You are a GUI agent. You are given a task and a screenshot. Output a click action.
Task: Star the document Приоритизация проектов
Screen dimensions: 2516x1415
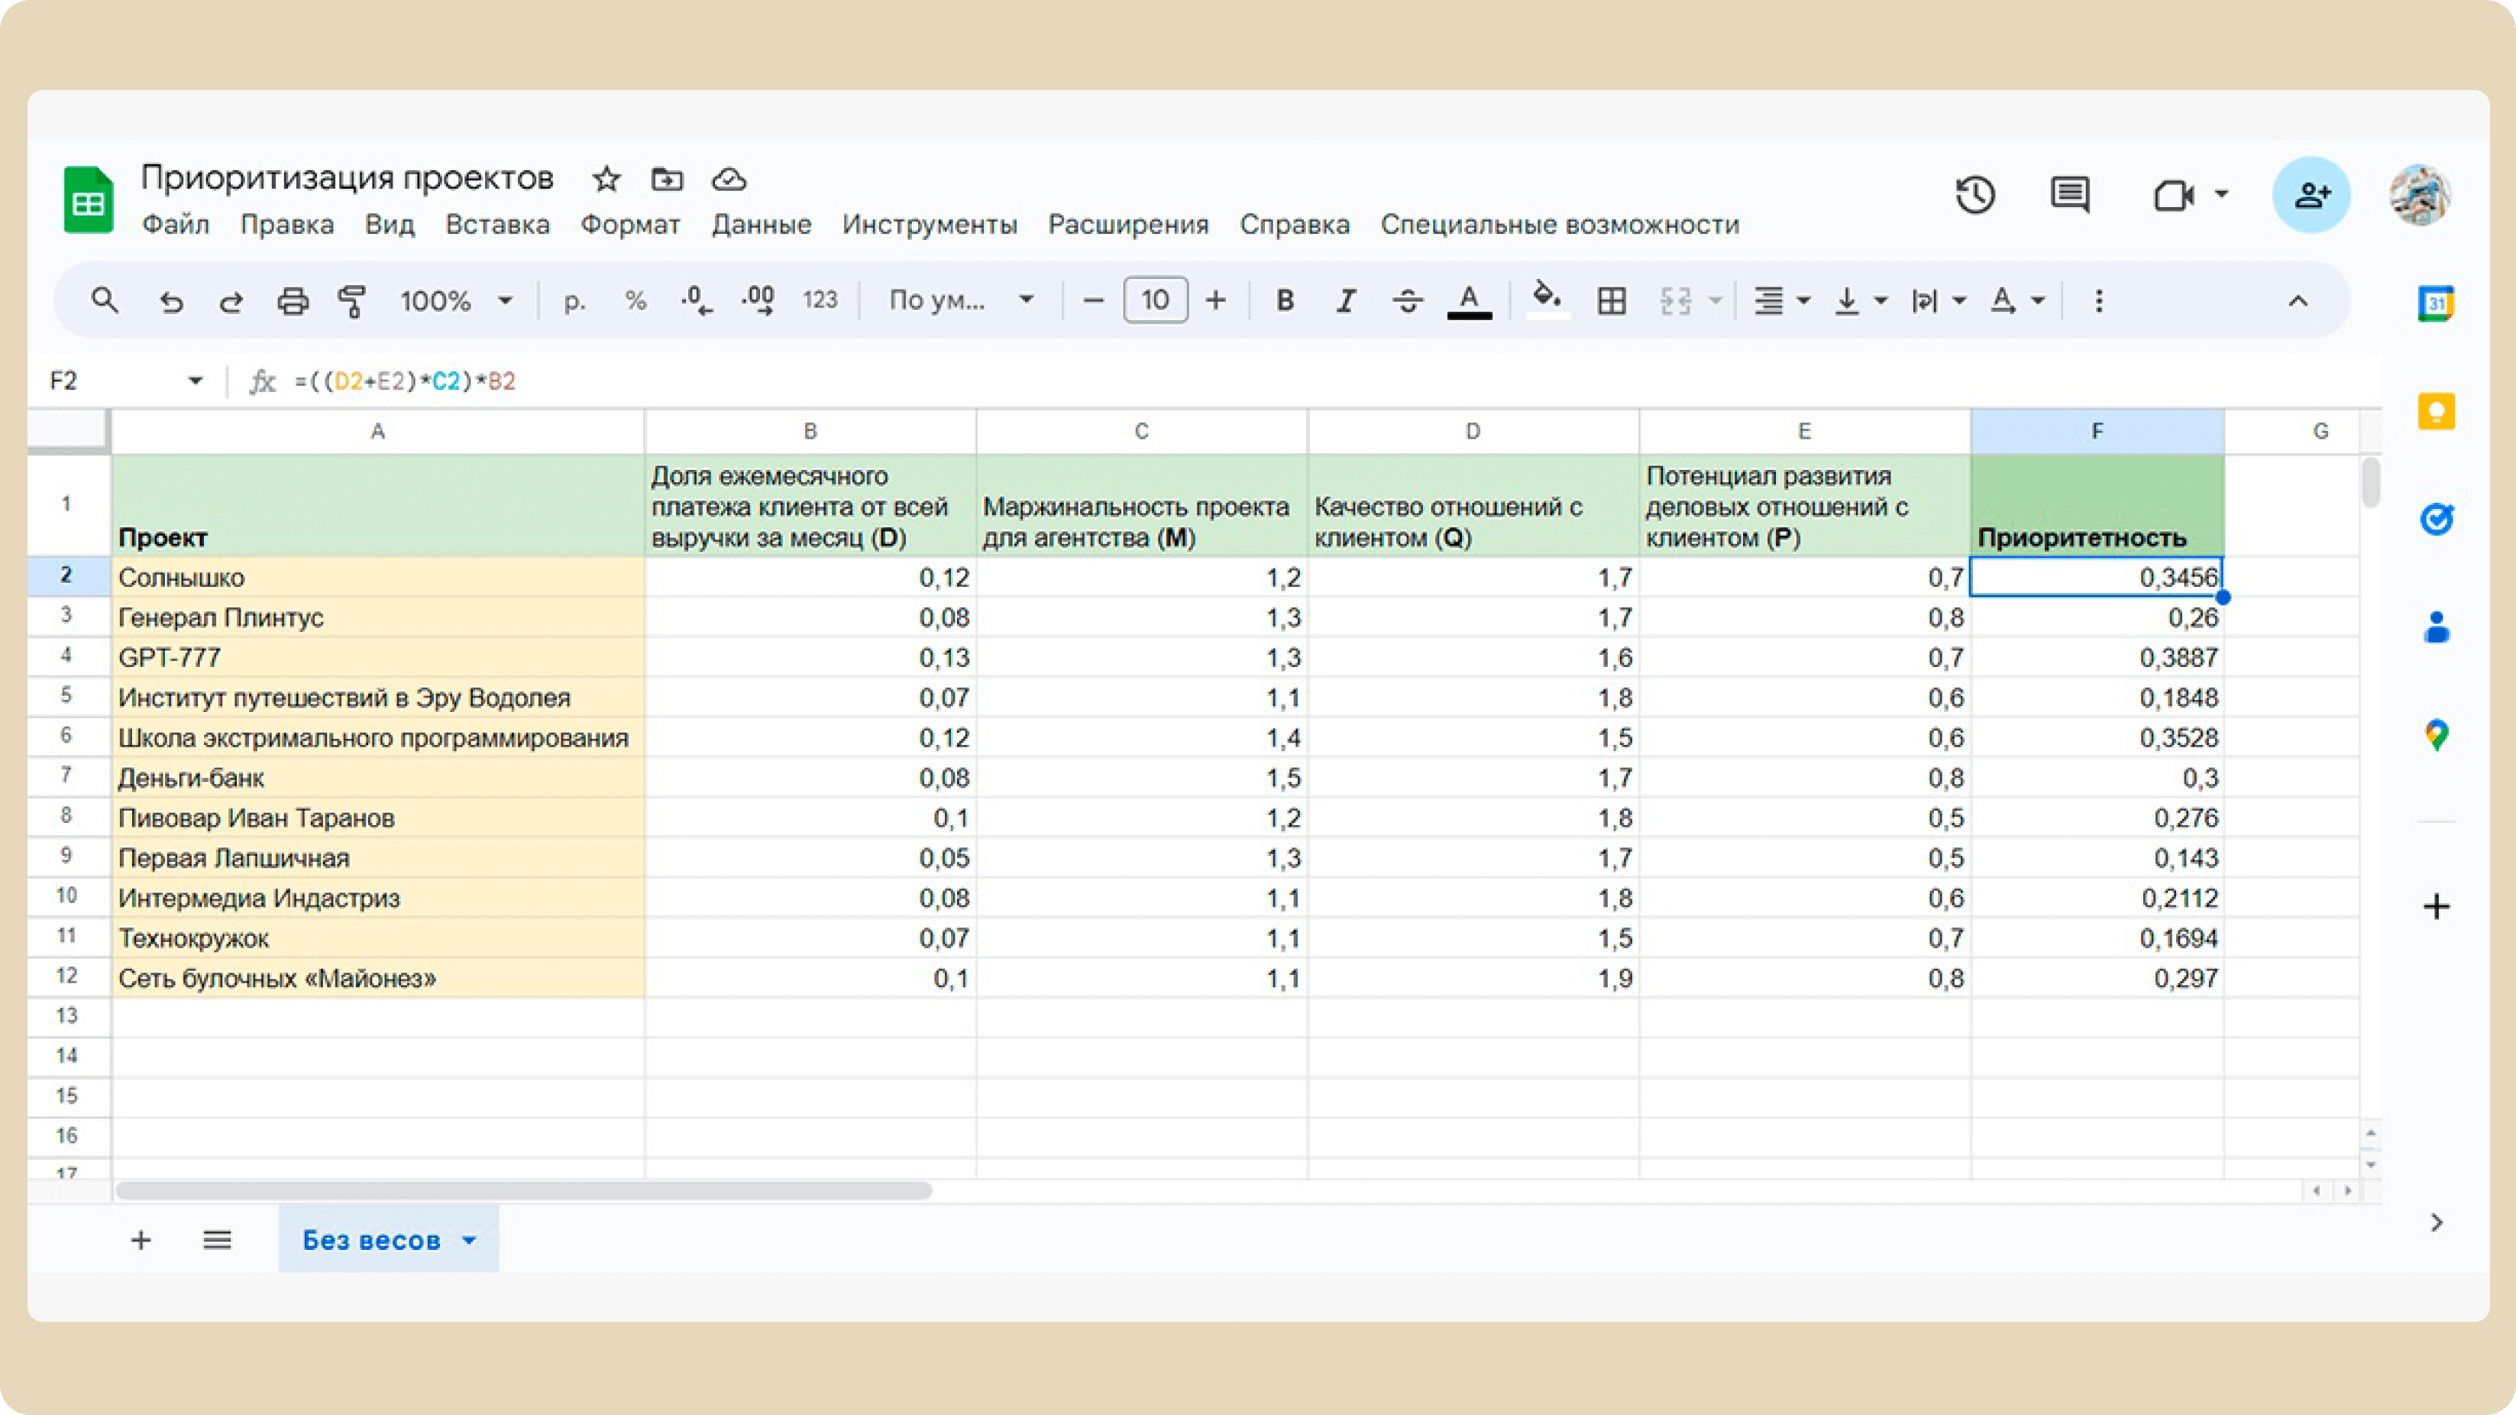point(606,179)
